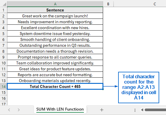Select row 7 header

(4, 45)
